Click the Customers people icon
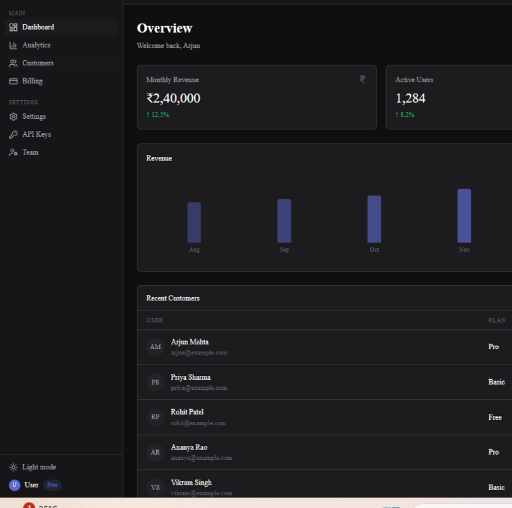512x508 pixels. [x=13, y=63]
